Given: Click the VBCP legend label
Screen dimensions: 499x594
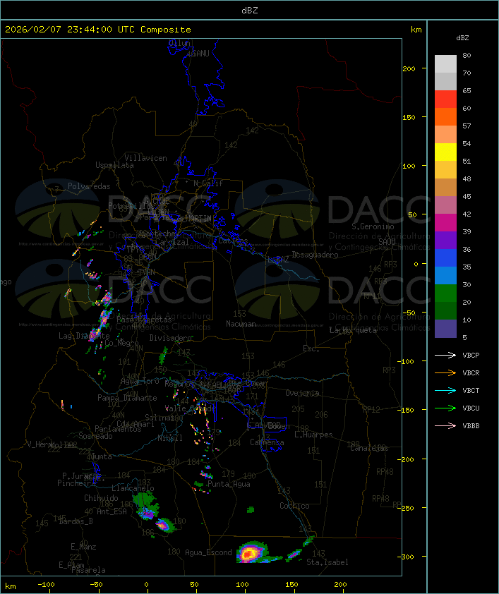Looking at the screenshot, I should [471, 355].
